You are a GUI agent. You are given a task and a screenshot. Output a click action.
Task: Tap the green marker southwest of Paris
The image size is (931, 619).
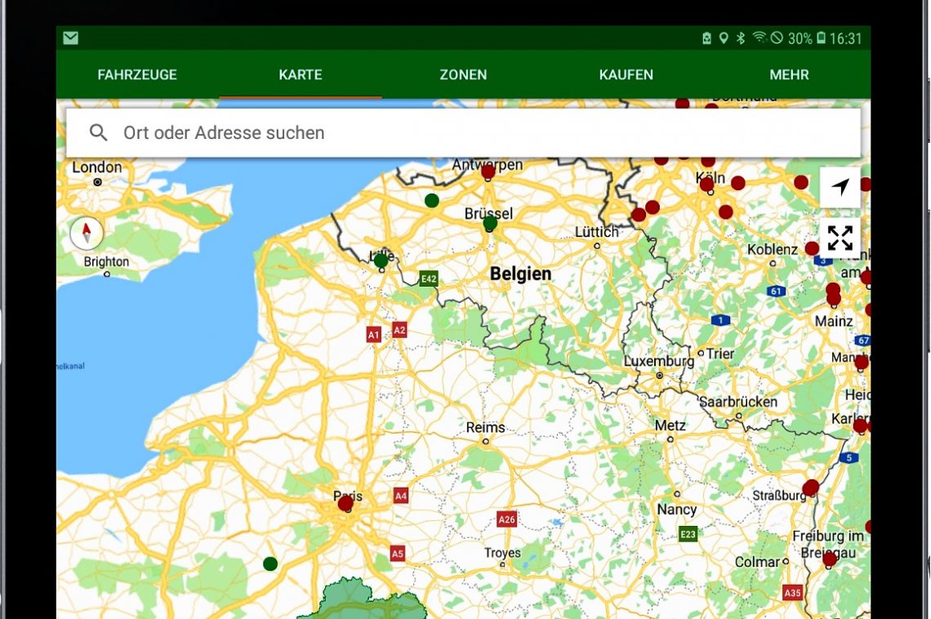(x=270, y=563)
